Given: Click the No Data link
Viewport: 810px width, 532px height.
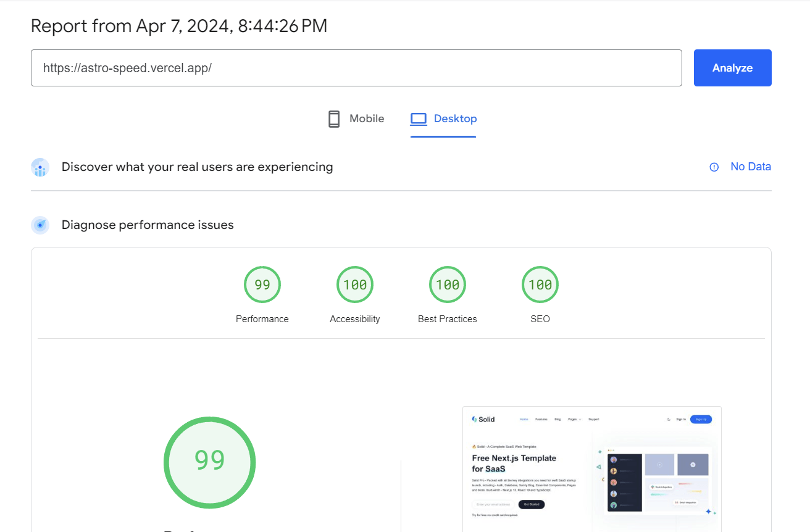Looking at the screenshot, I should (751, 167).
